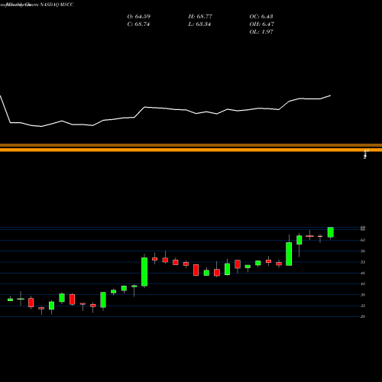Image resolution: width=382 pixels, height=382 pixels.
Task: Click the 28 price axis label
Action: 363,316
